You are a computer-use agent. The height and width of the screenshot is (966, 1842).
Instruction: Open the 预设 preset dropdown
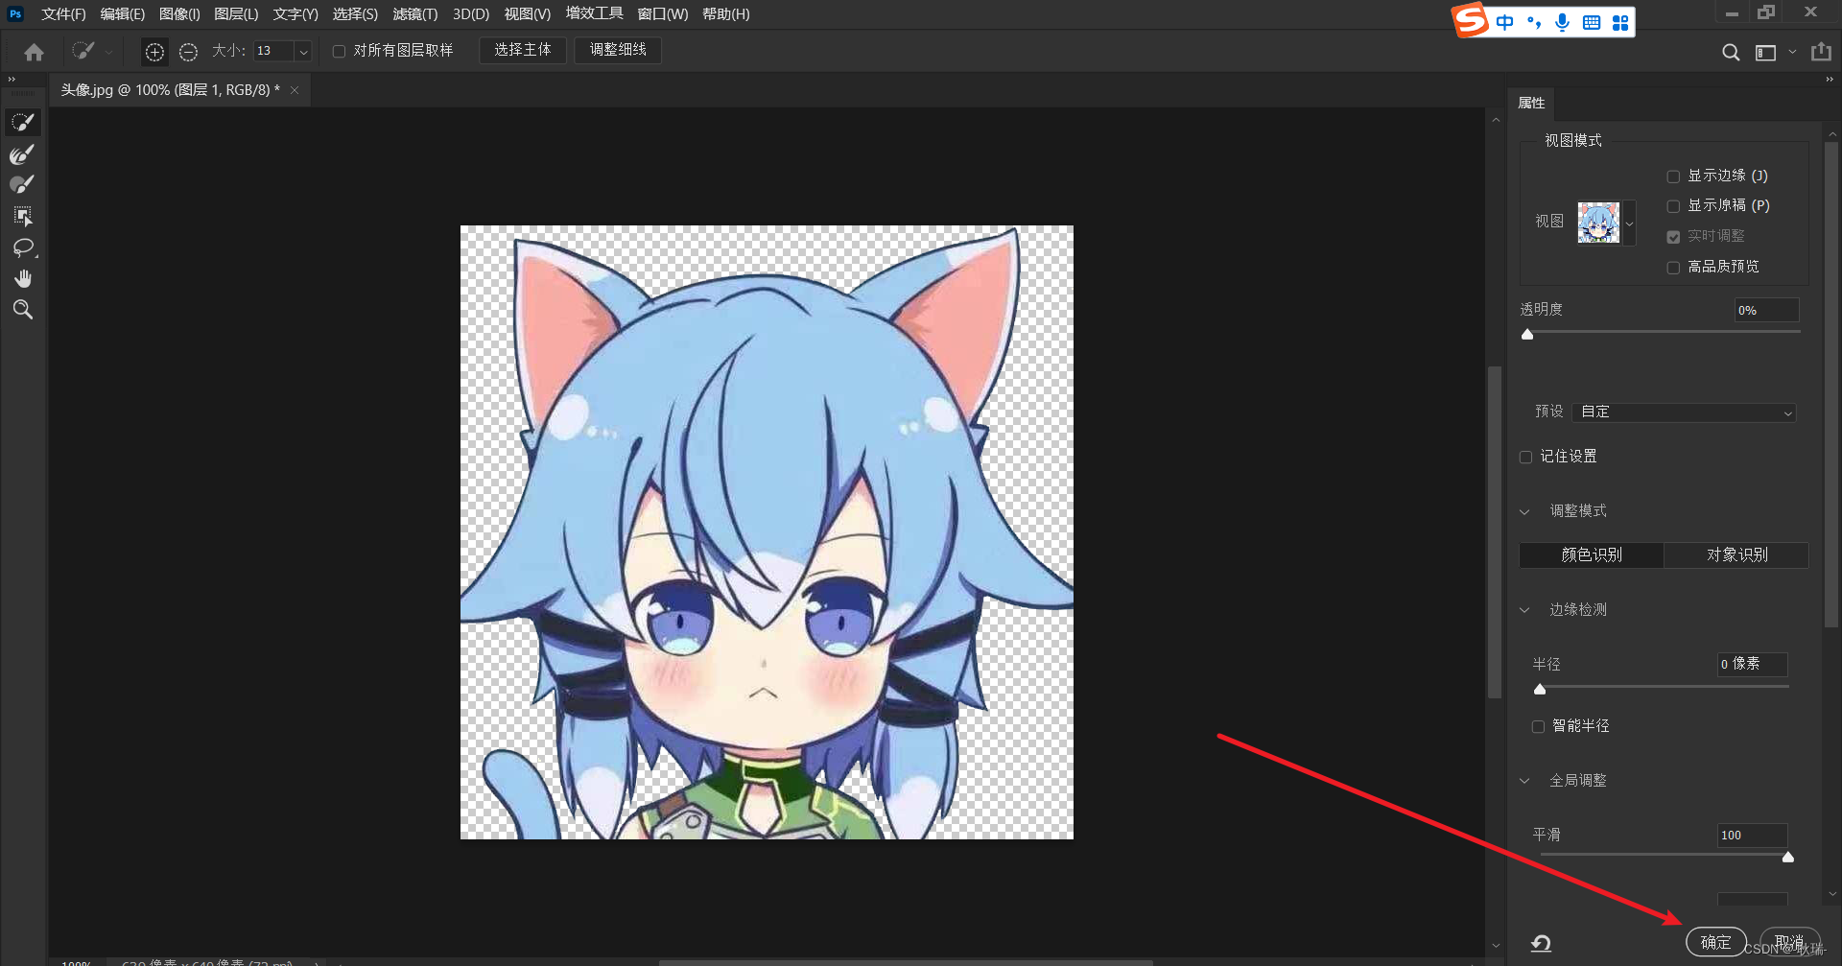[1684, 412]
